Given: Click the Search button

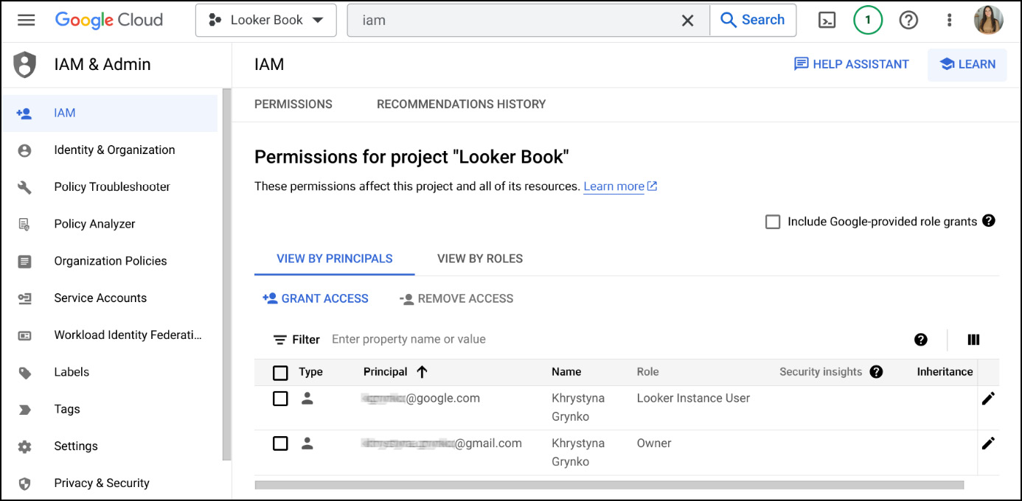Looking at the screenshot, I should (x=753, y=21).
